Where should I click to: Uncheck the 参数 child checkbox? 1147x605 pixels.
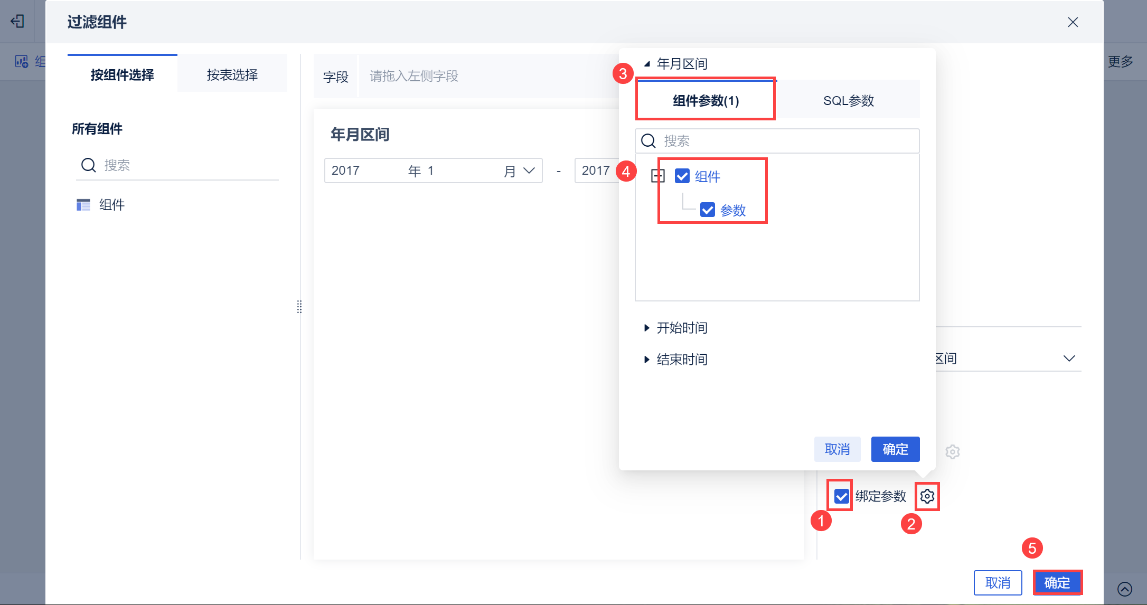point(708,210)
